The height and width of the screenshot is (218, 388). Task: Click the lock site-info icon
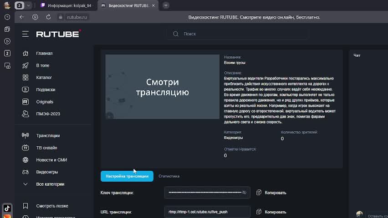[x=61, y=17]
